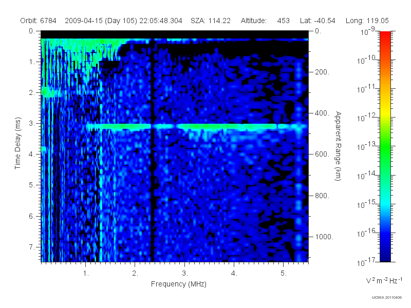Screen dimensions: 411x308
Task: Click the 800. apparent range tick label
Action: click(x=322, y=196)
